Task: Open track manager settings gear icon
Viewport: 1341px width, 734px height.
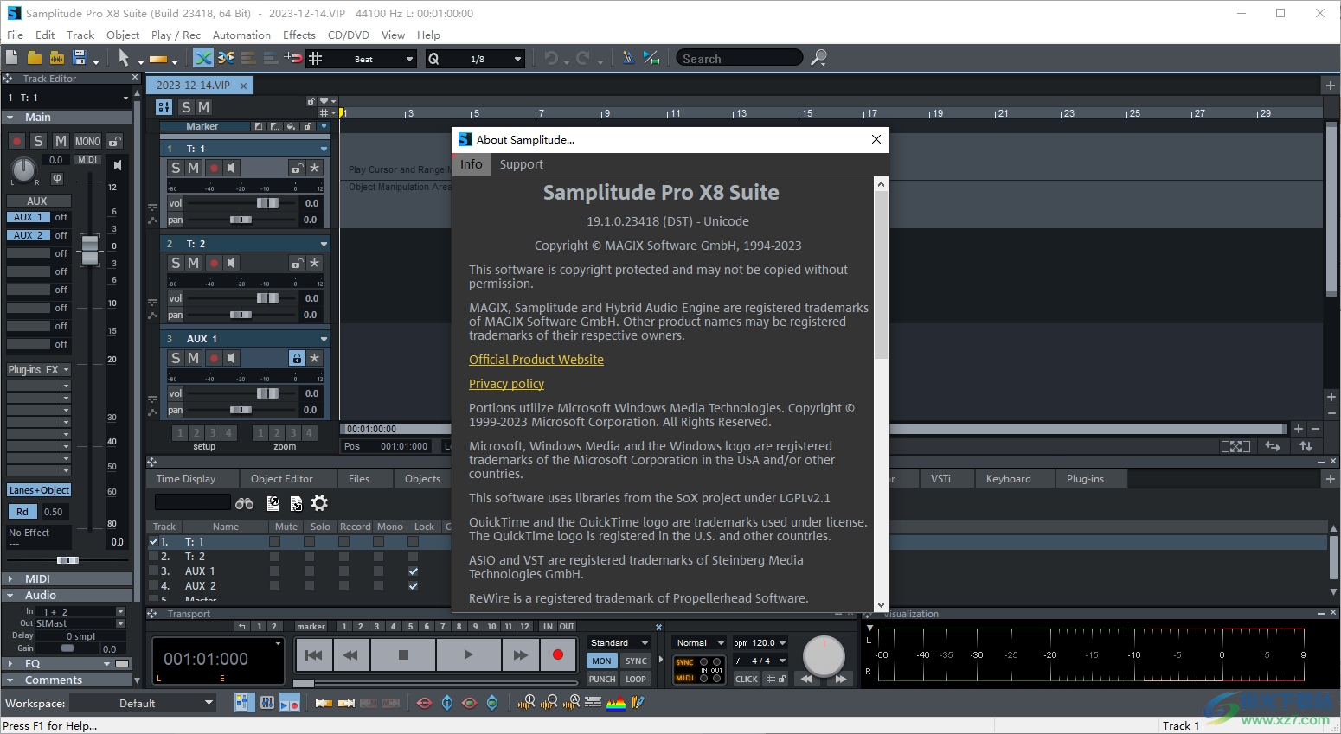Action: [319, 503]
